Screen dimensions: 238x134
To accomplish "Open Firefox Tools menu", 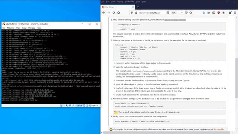I will coord(138,1).
